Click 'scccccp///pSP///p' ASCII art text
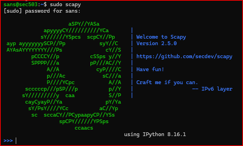The image size is (243, 146). click(51, 89)
